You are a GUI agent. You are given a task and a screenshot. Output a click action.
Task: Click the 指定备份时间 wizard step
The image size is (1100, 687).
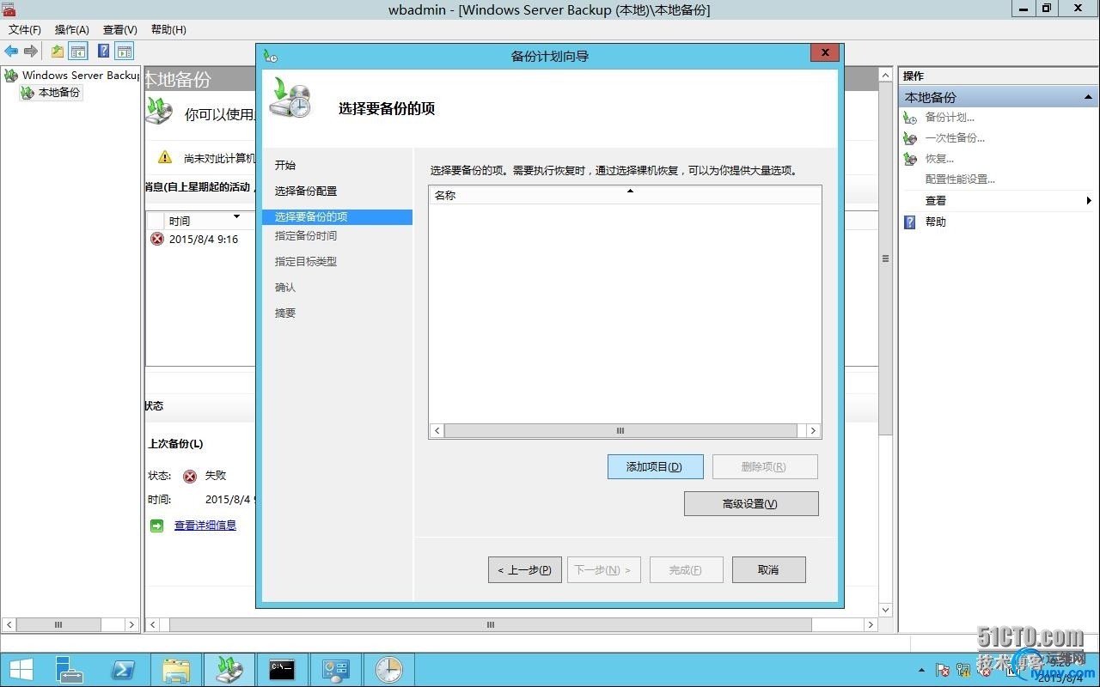(306, 236)
